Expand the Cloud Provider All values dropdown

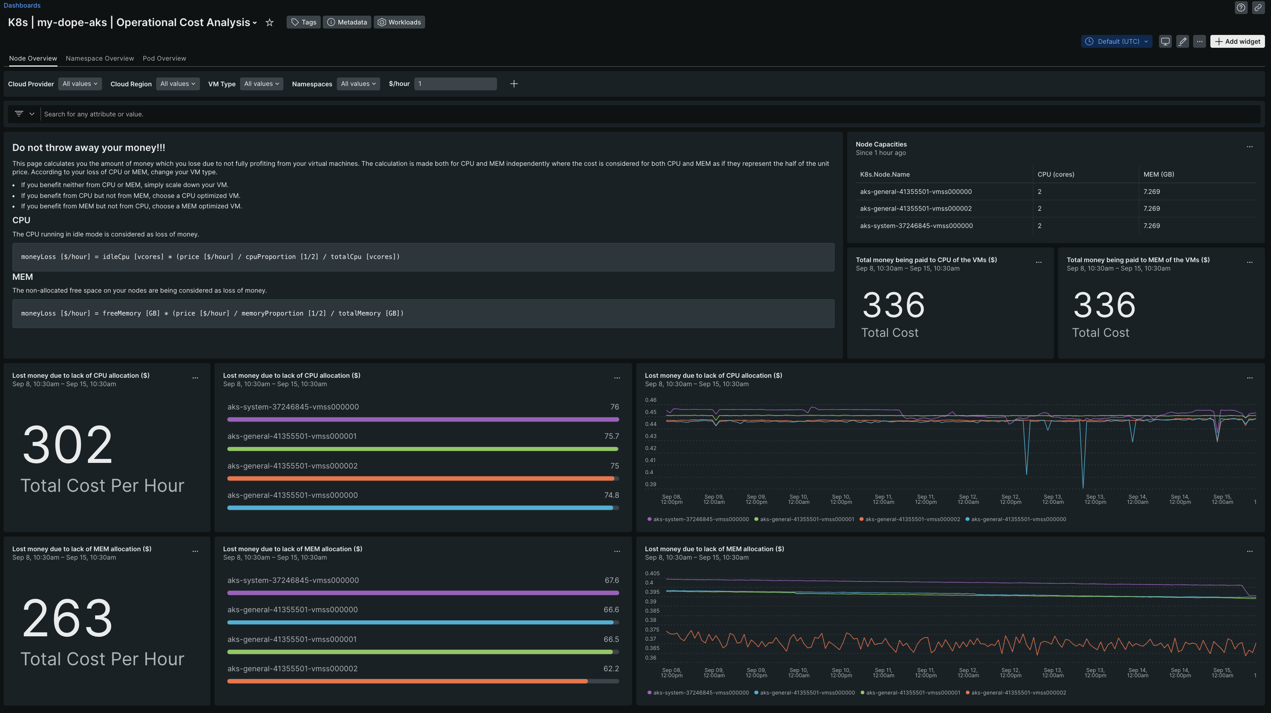click(80, 84)
